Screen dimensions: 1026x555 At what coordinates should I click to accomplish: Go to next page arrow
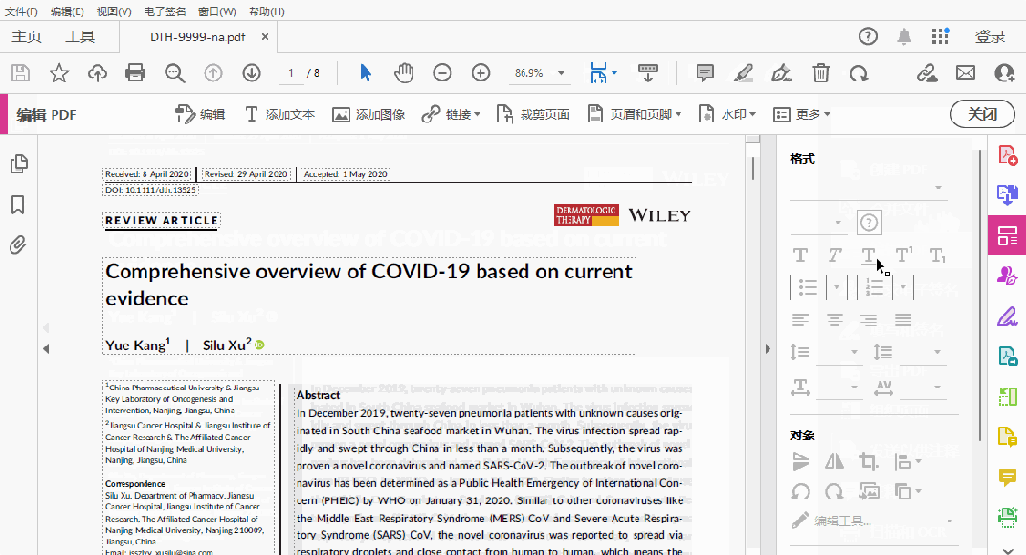252,73
